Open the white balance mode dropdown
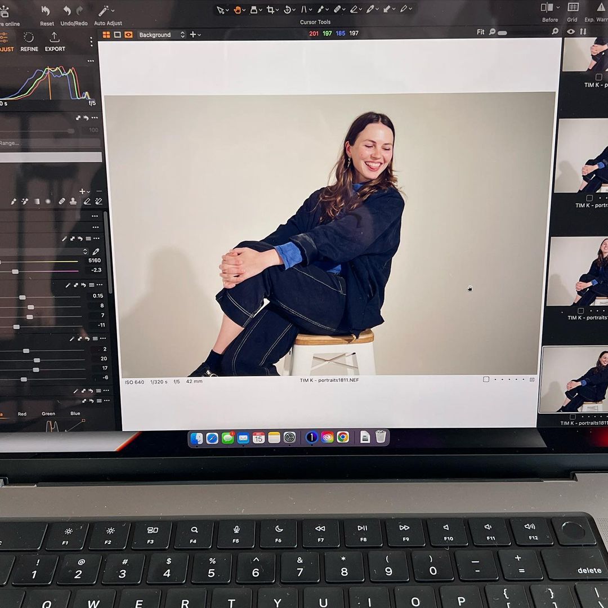Screen dimensions: 608x608 85,252
